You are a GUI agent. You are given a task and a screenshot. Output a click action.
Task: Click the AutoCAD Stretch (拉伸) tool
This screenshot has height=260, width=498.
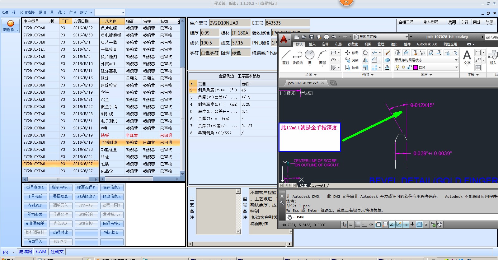(352, 67)
